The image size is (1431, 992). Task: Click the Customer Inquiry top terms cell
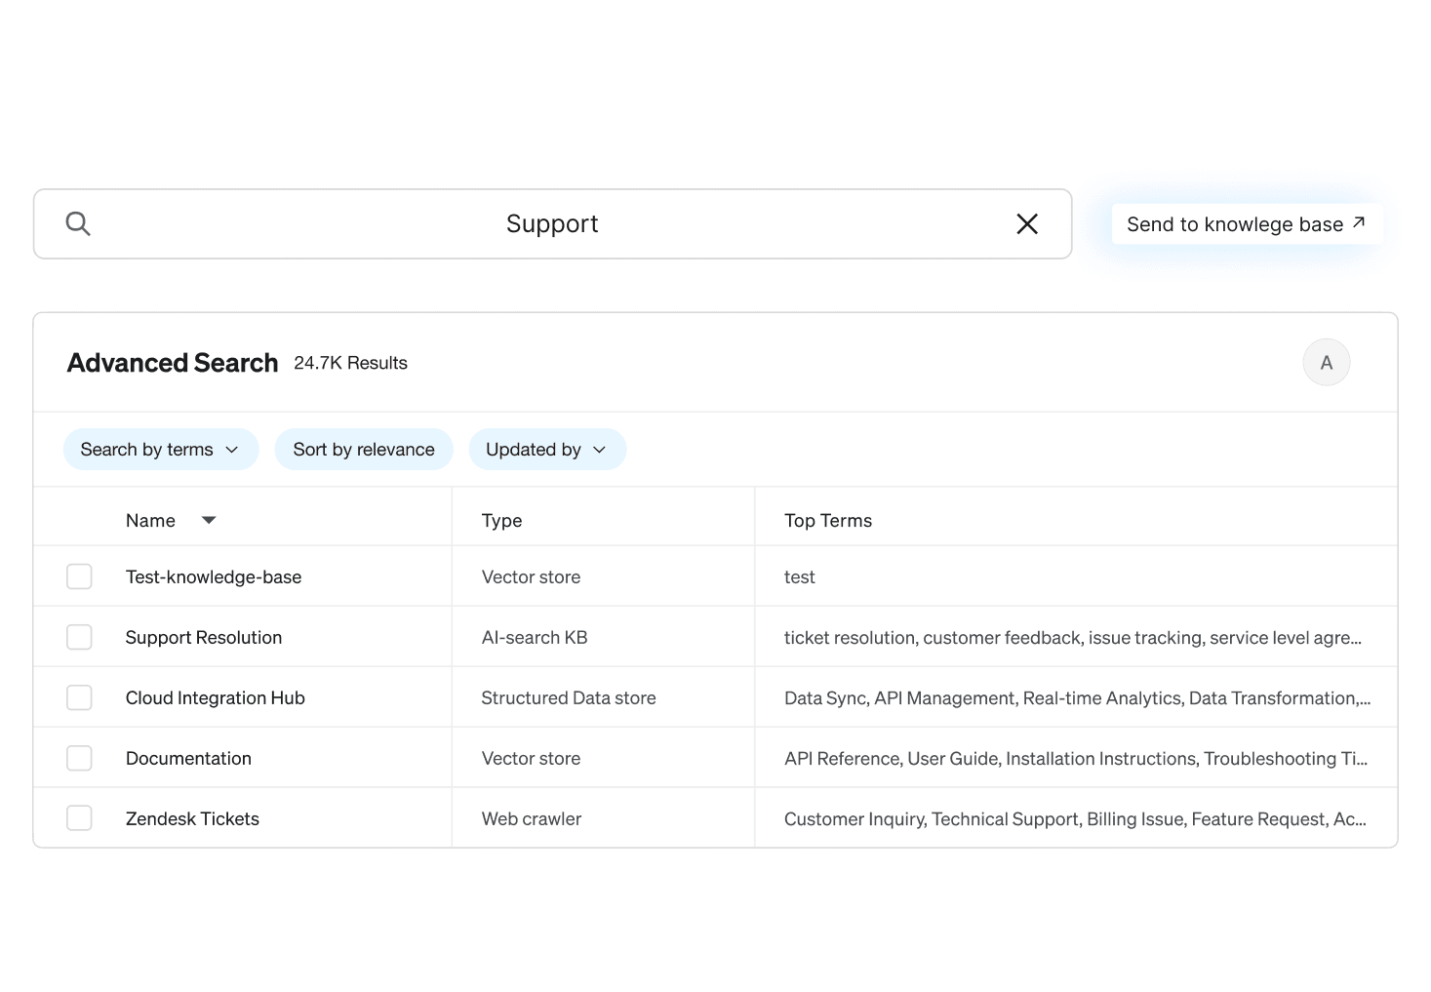pyautogui.click(x=1075, y=819)
